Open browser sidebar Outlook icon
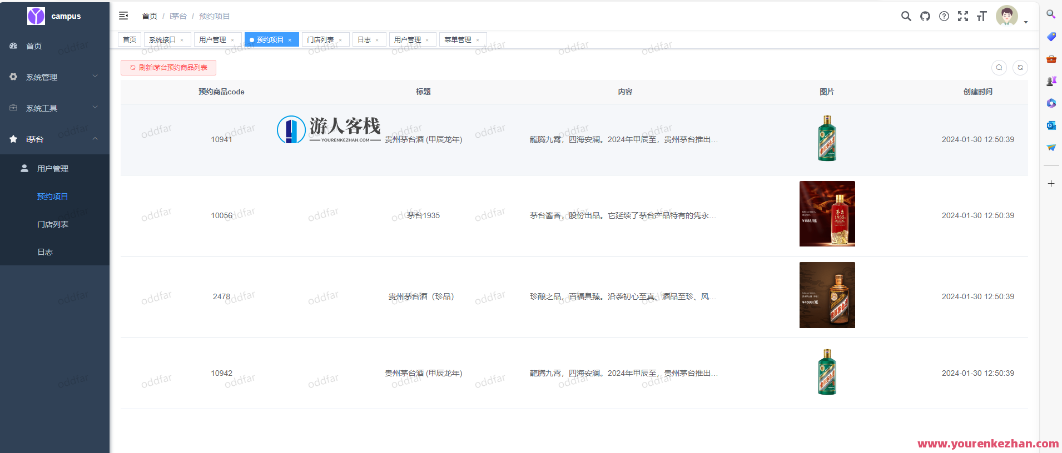 (1051, 125)
